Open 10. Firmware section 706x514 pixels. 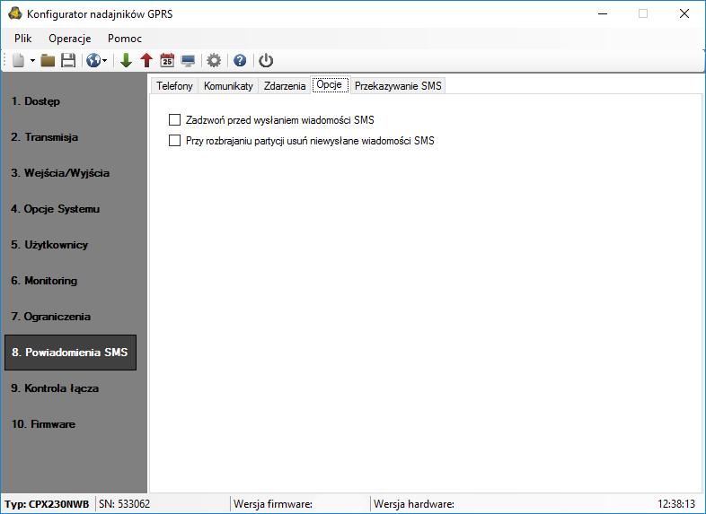point(43,424)
